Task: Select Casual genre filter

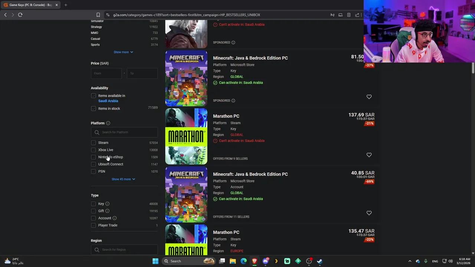Action: pos(95,39)
